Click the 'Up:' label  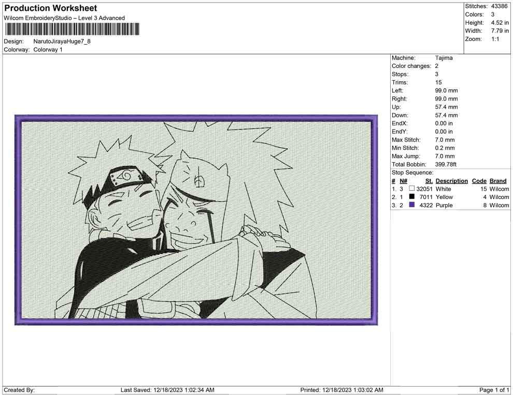click(396, 107)
